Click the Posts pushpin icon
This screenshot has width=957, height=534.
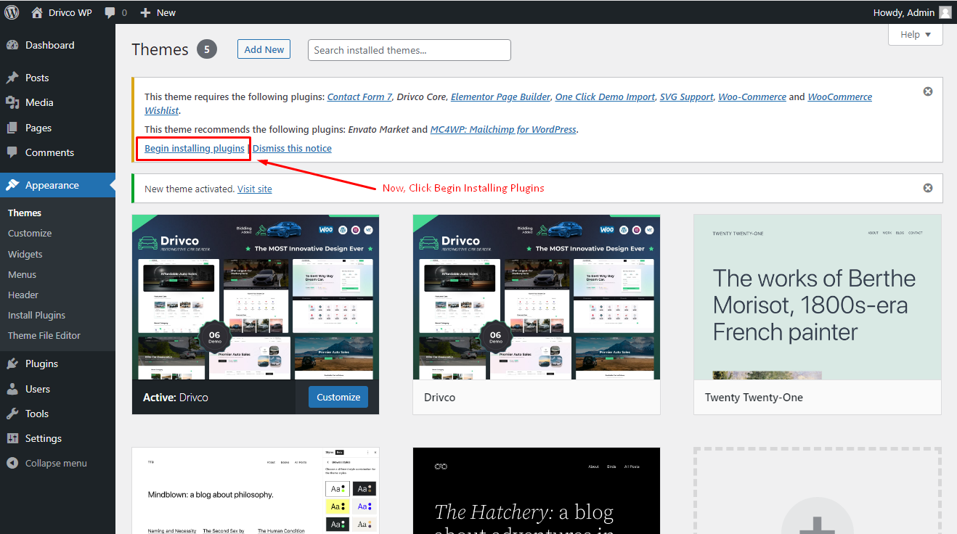point(12,78)
